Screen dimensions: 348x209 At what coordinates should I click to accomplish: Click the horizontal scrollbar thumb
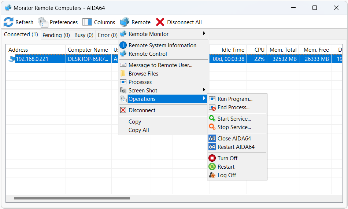[x=72, y=198]
